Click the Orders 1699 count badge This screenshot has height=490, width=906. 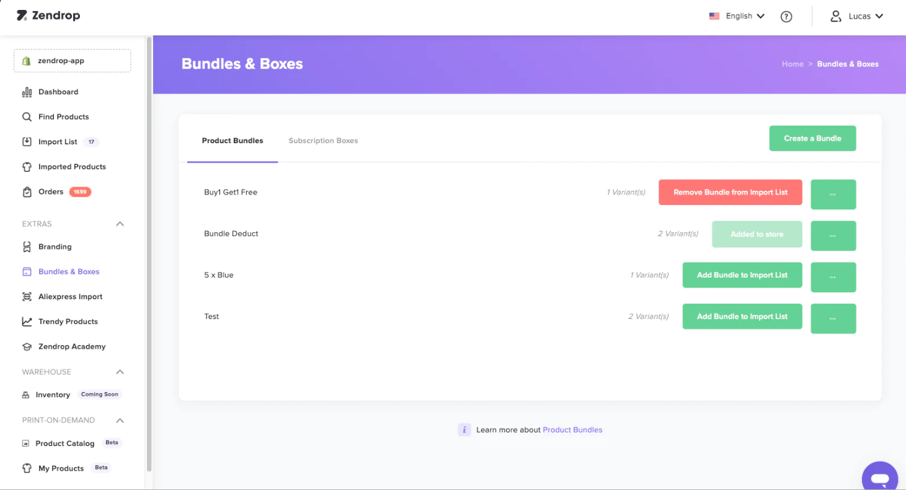tap(80, 192)
